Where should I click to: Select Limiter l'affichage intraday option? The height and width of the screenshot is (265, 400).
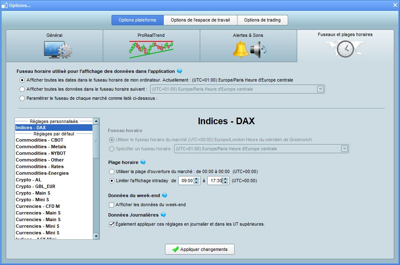(x=112, y=181)
